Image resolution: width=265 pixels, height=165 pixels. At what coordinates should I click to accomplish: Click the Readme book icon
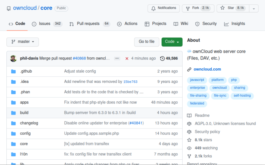[x=189, y=116]
